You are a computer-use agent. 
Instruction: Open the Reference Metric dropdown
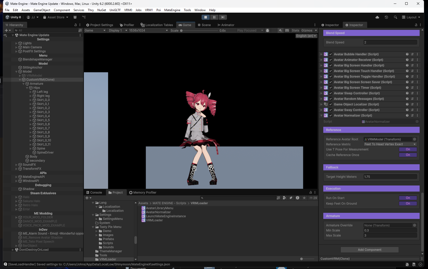(390, 144)
